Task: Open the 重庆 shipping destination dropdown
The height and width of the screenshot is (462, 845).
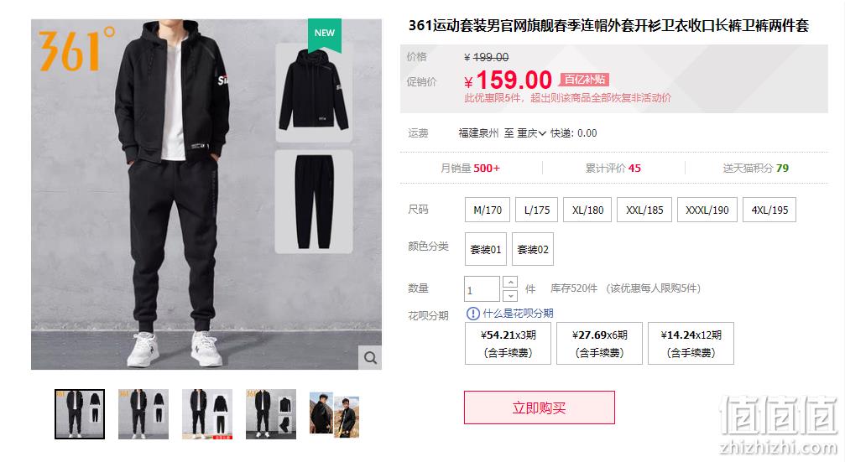Action: click(x=531, y=133)
